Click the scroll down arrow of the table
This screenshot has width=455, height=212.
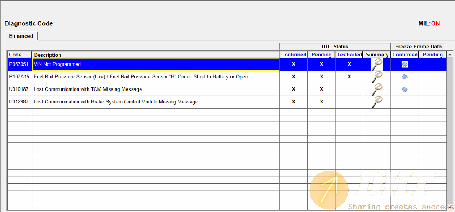point(450,207)
